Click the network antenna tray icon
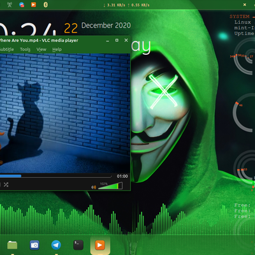Screen dimensions: 255x255 coord(10,4)
